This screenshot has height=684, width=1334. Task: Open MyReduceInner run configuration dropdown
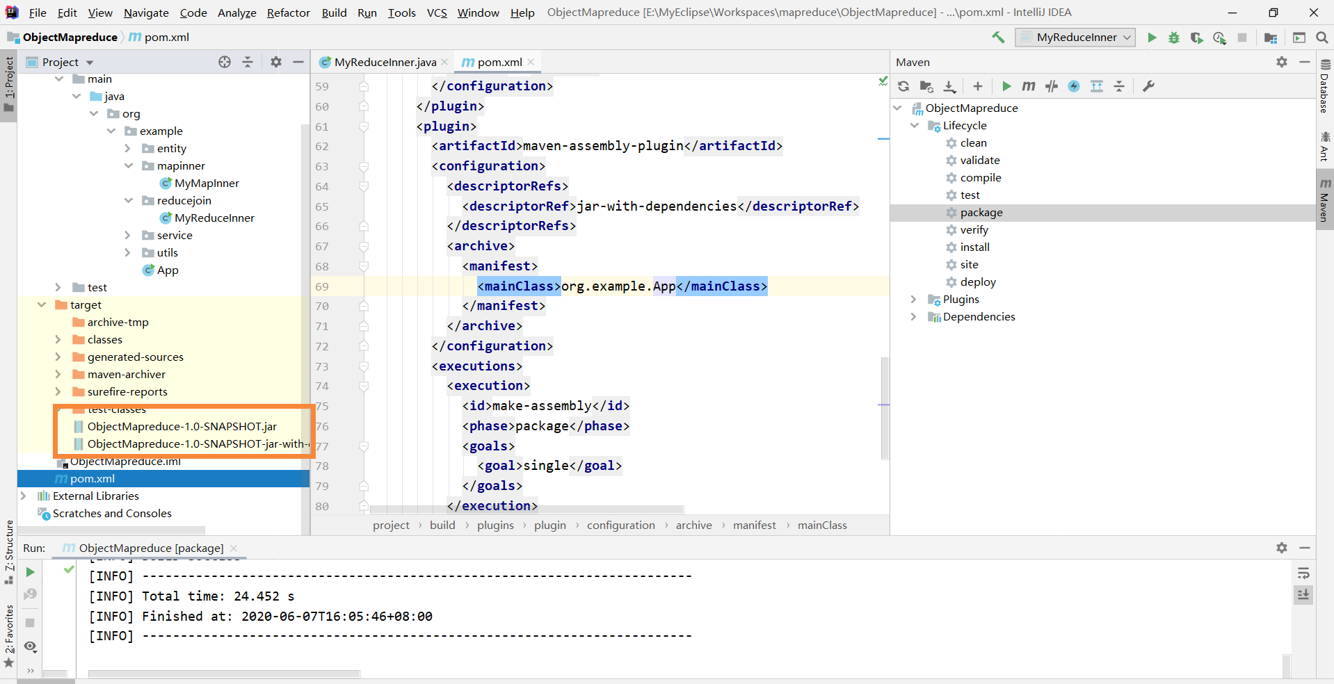click(x=1075, y=38)
